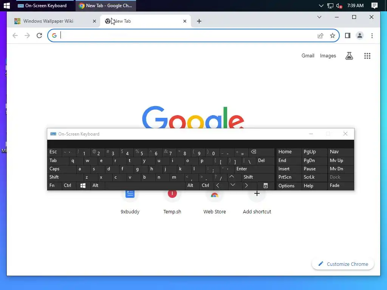Toggle the Nav key on the On-Screen Keyboard
The height and width of the screenshot is (290, 387).
tap(341, 152)
